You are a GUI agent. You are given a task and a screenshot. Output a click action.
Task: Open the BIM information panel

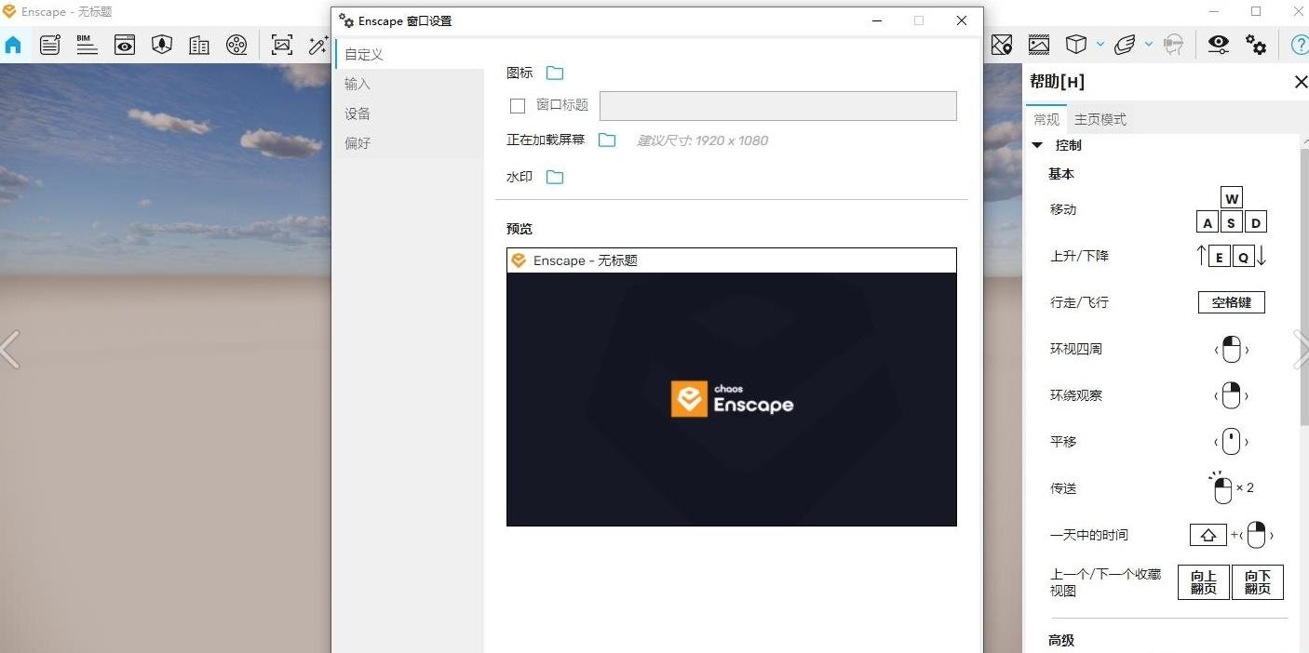click(x=88, y=44)
